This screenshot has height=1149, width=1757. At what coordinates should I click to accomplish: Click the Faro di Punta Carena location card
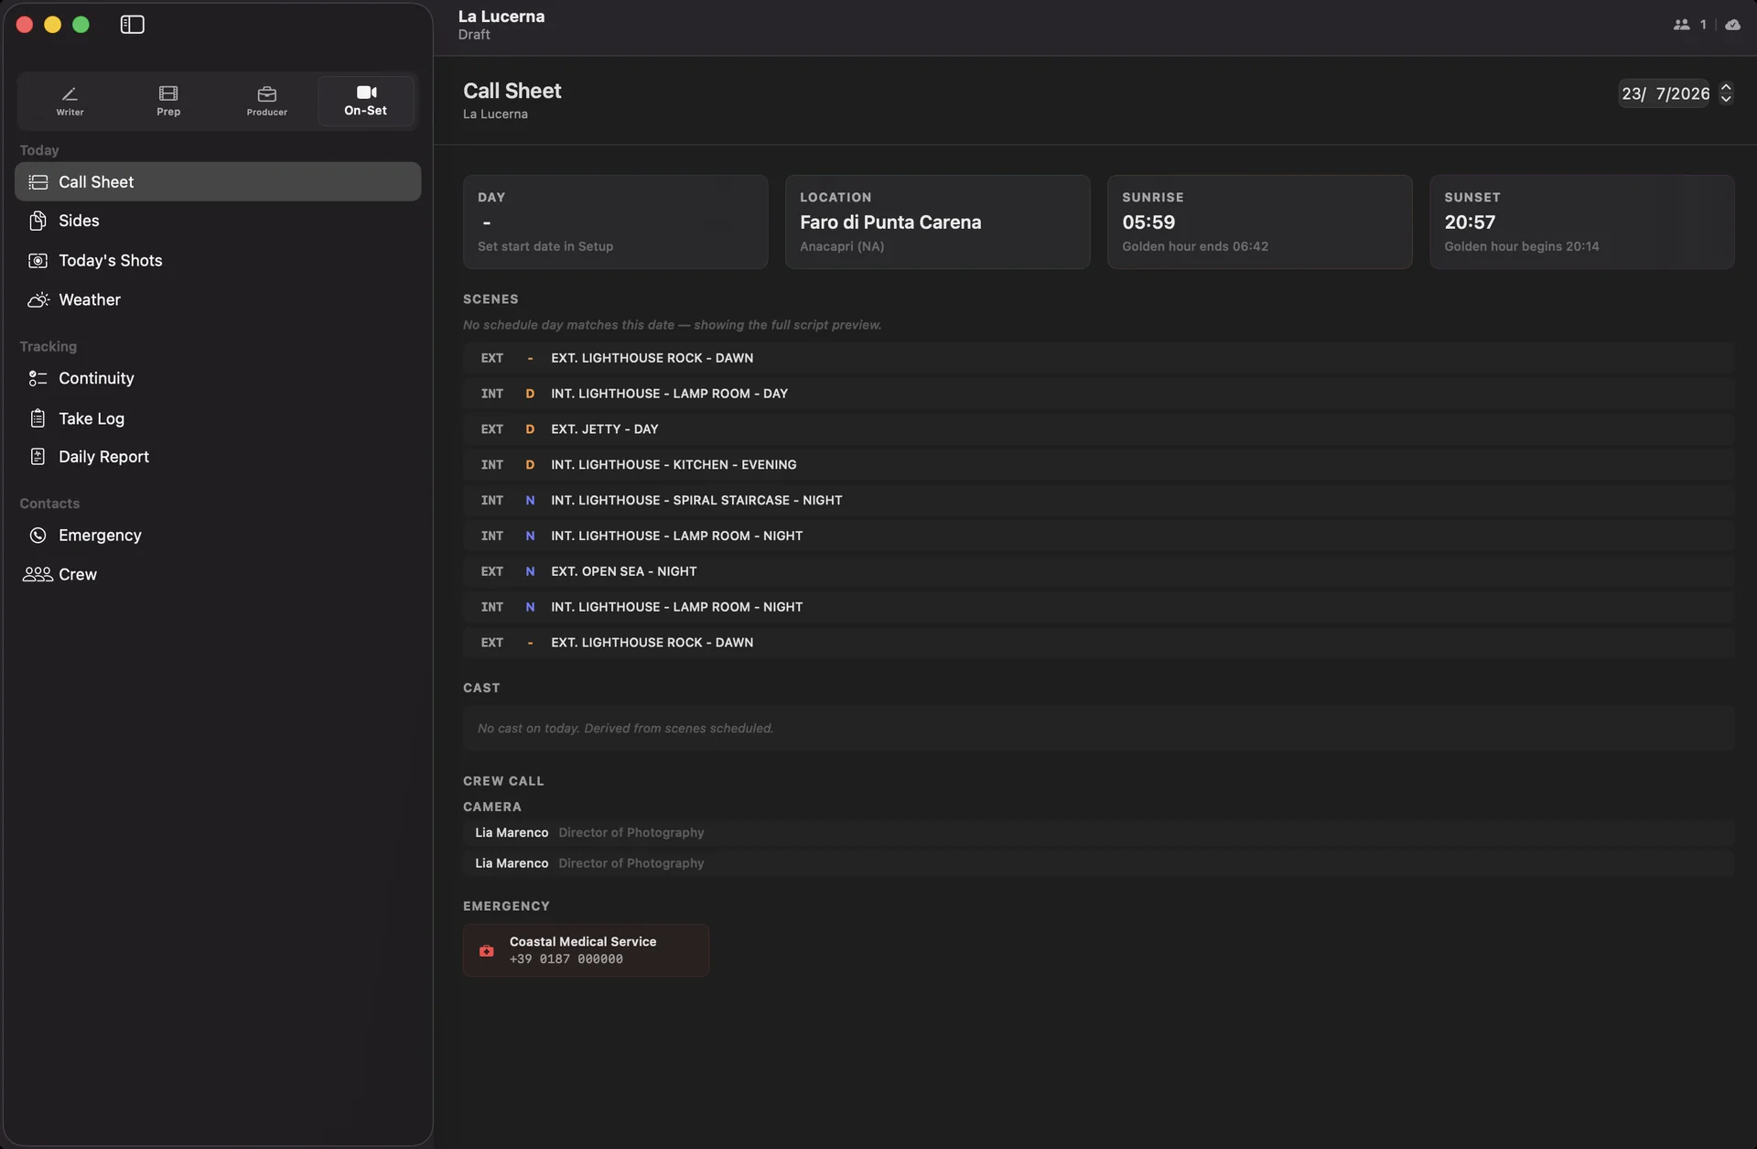click(937, 222)
